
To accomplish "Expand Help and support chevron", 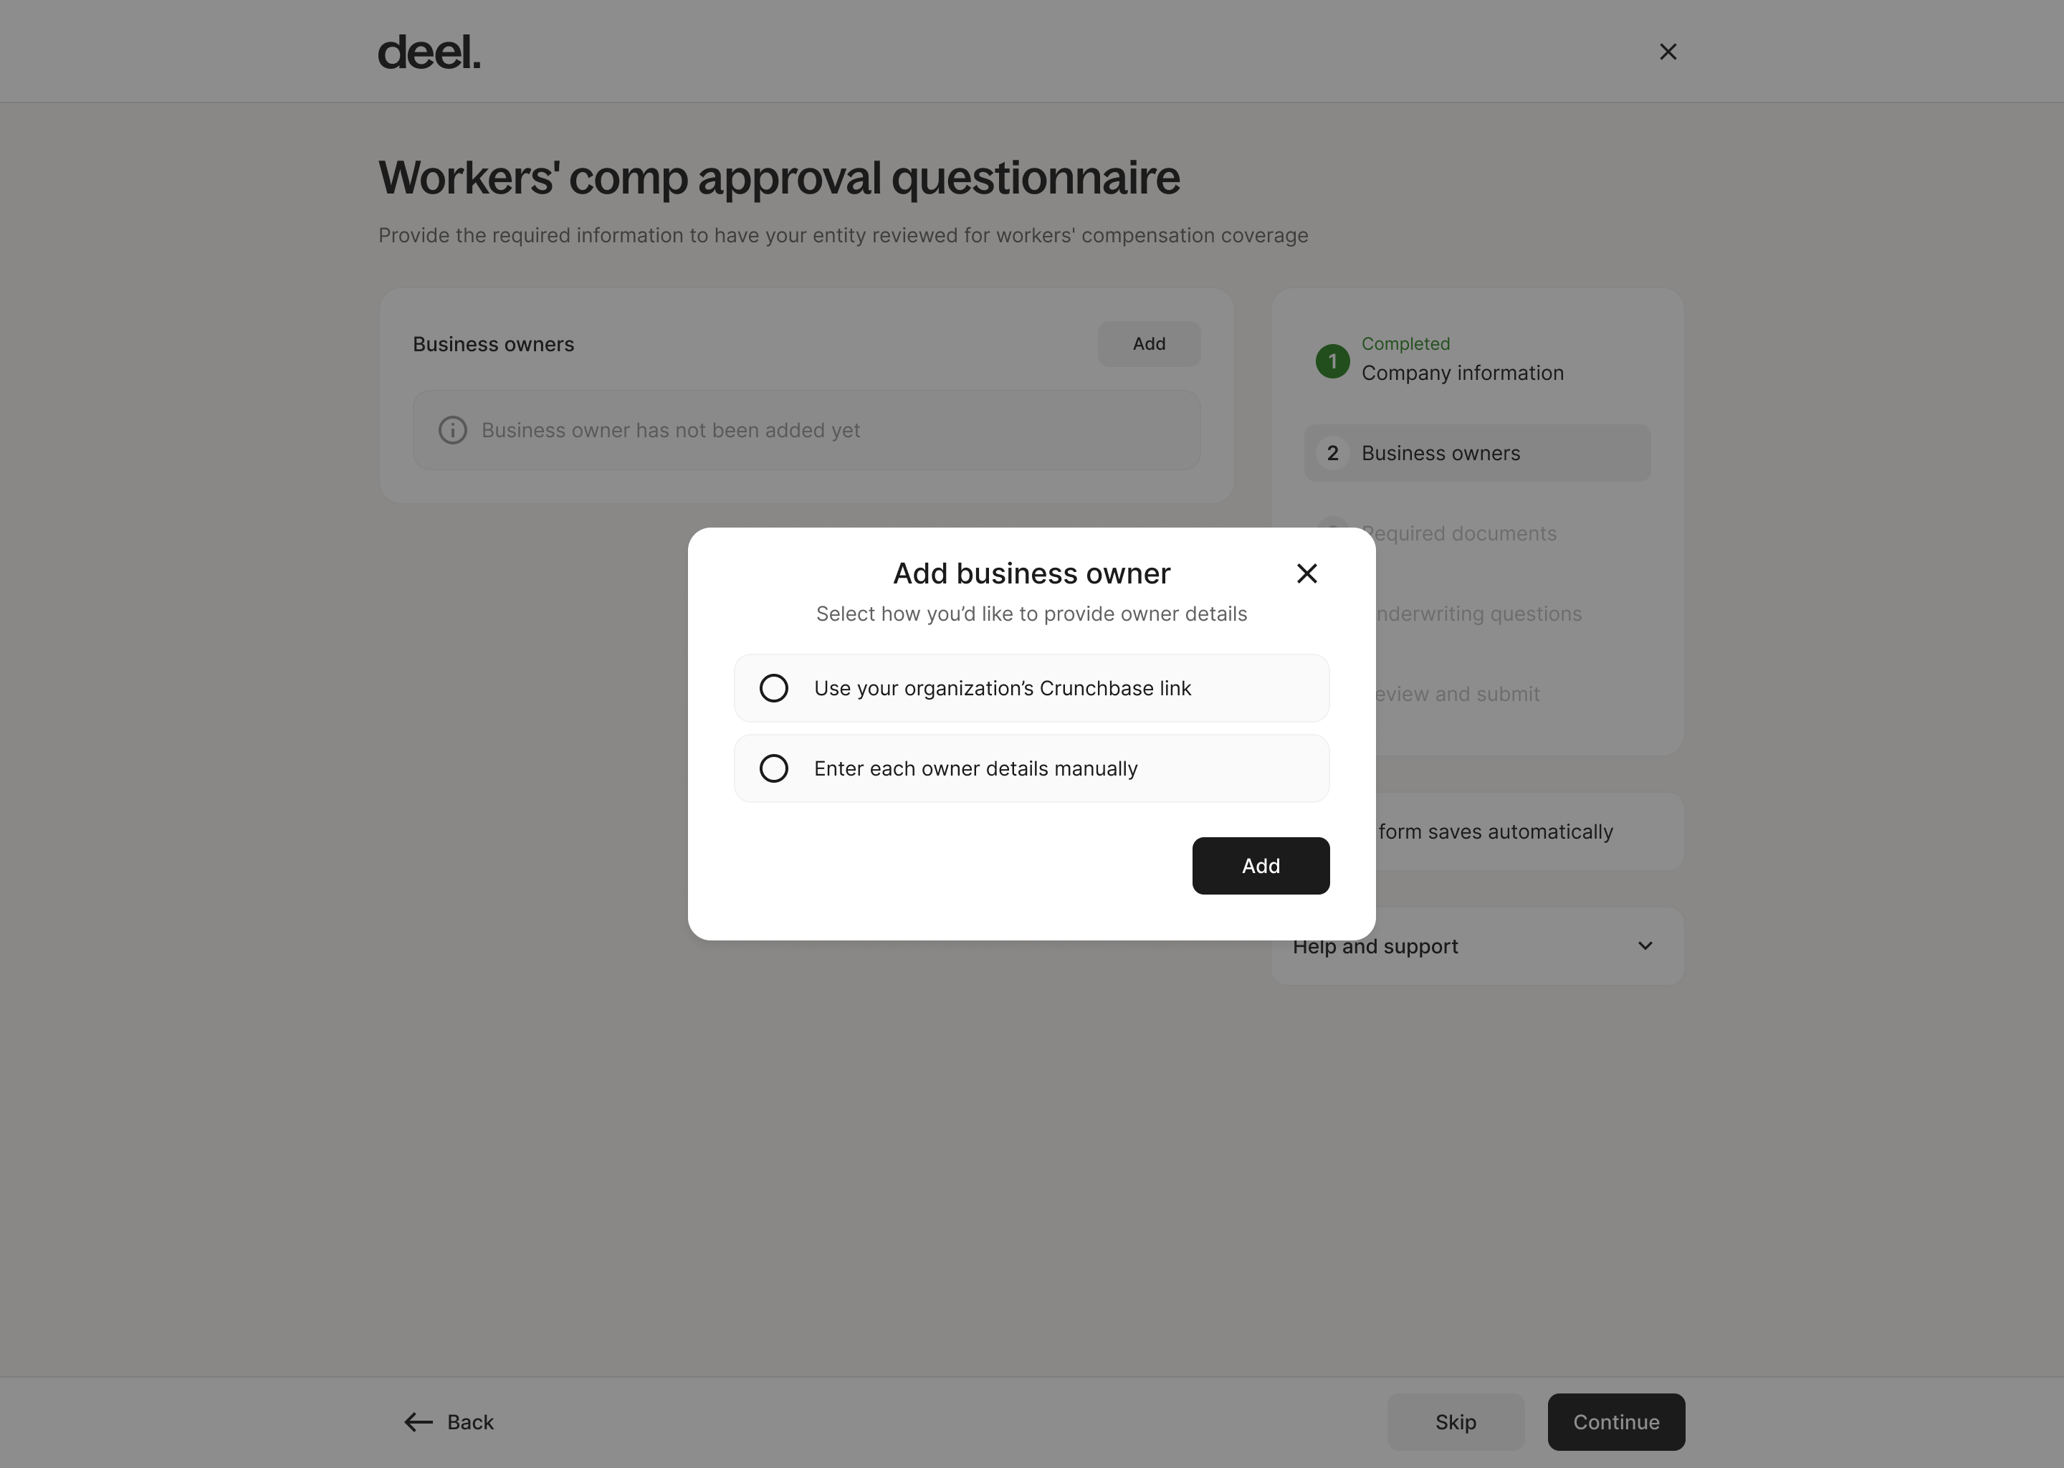I will tap(1645, 945).
